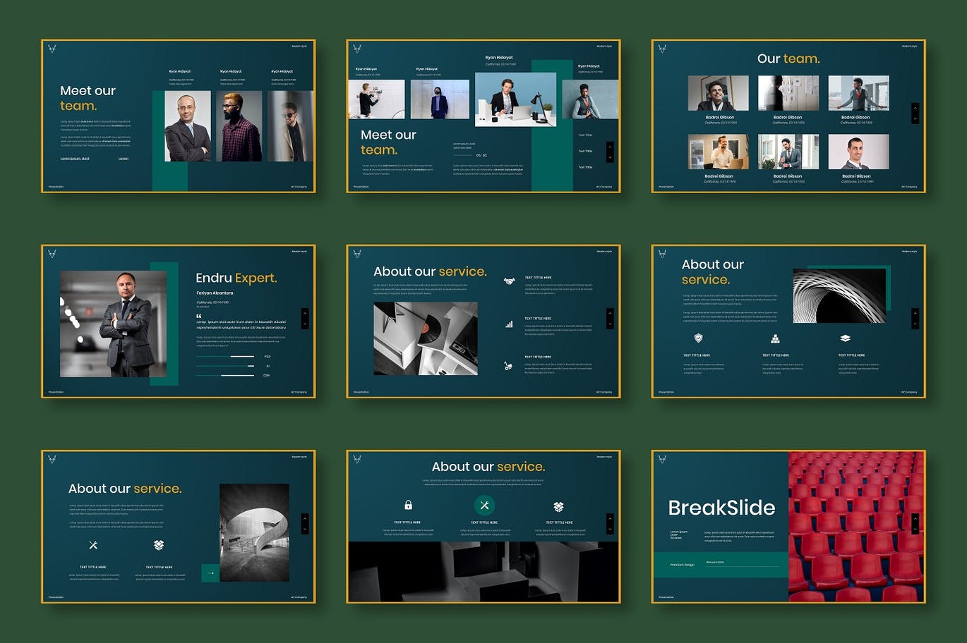The image size is (967, 643).
Task: Click the stacked layers icon in the right service slide
Action: coord(845,338)
